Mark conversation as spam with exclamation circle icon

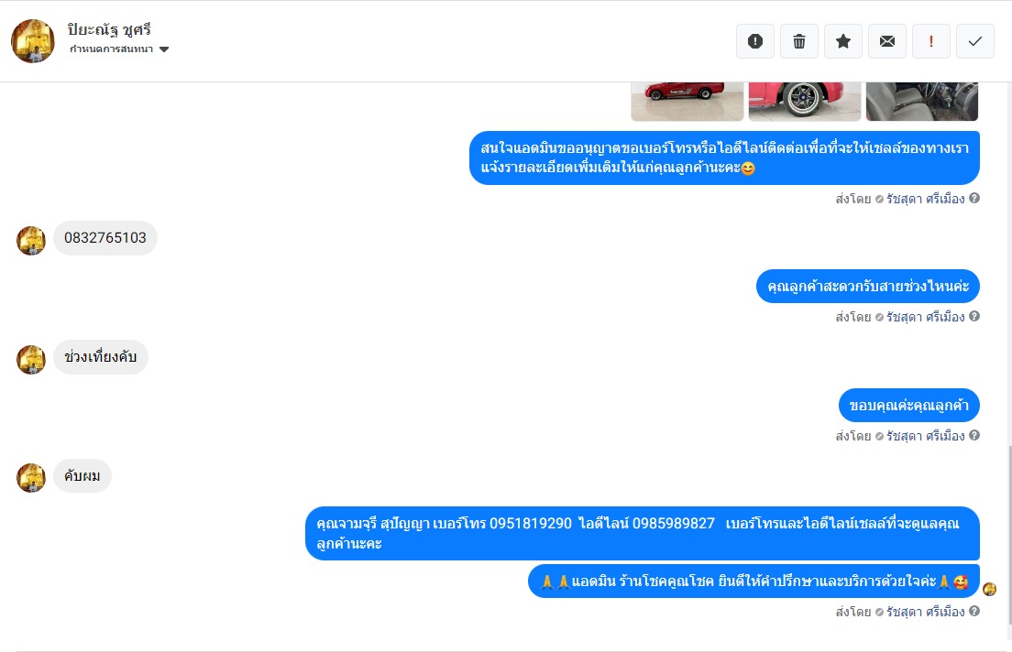click(x=755, y=41)
